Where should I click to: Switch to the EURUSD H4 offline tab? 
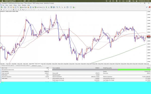click(8, 66)
